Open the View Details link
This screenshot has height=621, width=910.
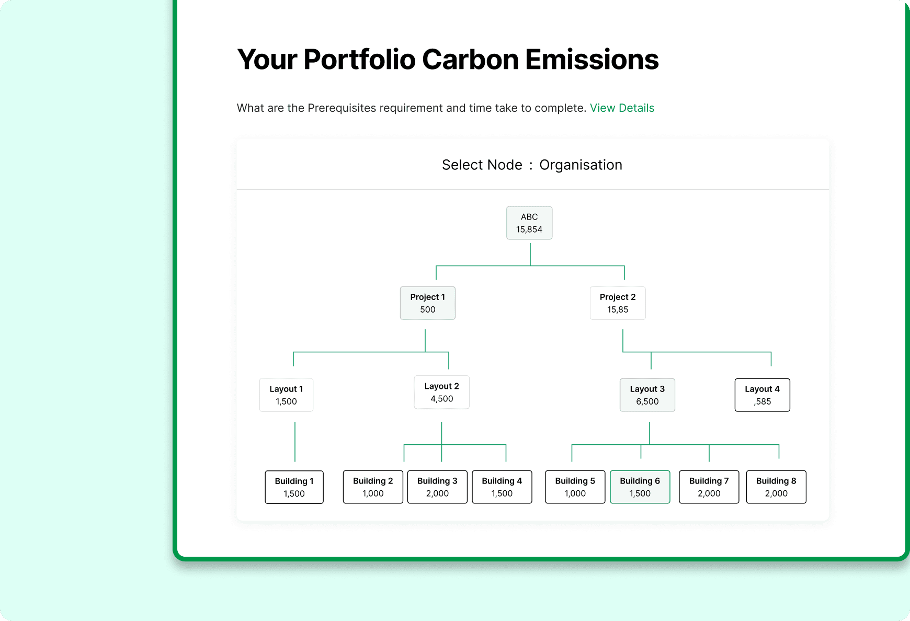click(622, 108)
